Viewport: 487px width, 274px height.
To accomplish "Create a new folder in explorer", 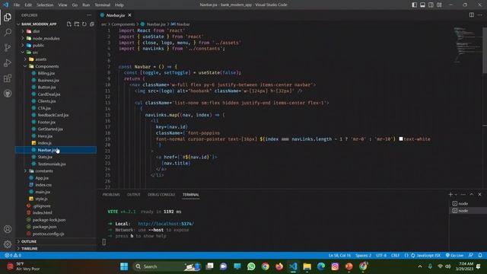I will click(x=77, y=24).
